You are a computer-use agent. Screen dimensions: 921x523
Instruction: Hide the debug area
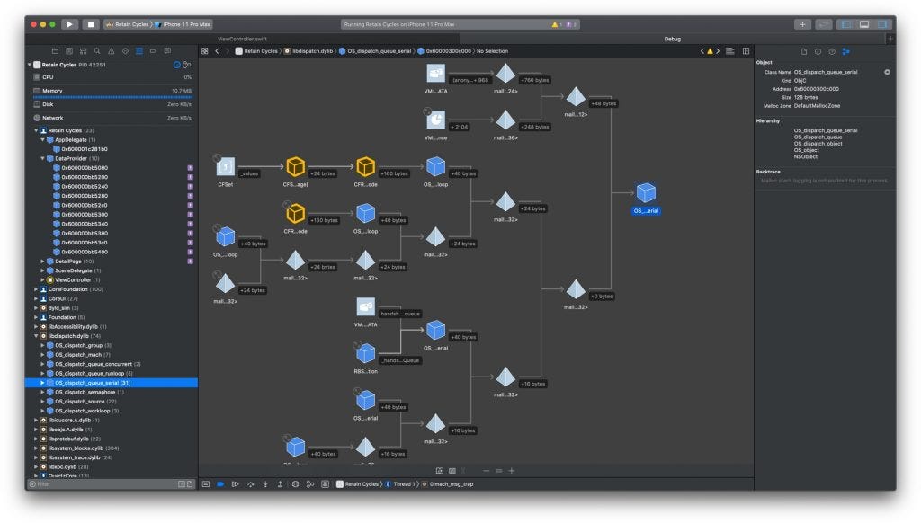pos(206,483)
